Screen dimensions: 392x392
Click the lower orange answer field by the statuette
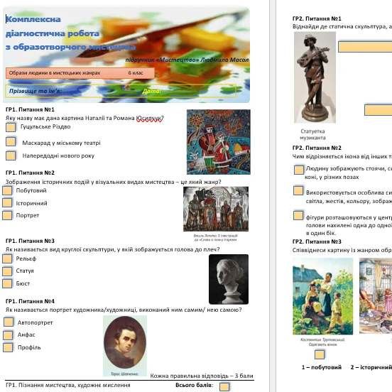coord(379,110)
